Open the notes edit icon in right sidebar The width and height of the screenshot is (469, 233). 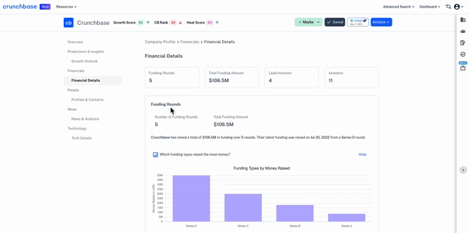coord(463,43)
